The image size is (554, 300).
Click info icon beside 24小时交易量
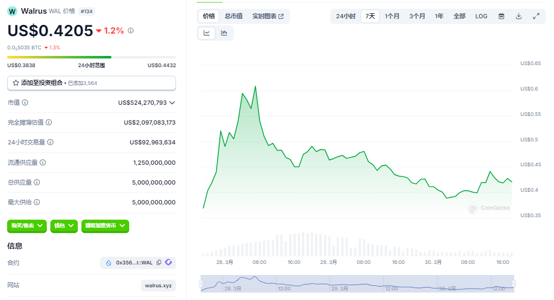pyautogui.click(x=50, y=142)
